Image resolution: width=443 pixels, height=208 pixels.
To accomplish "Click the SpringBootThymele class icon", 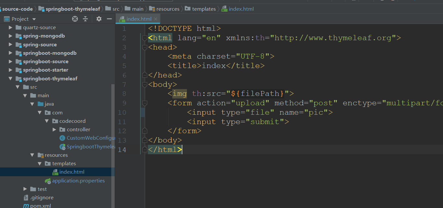I will tap(62, 146).
